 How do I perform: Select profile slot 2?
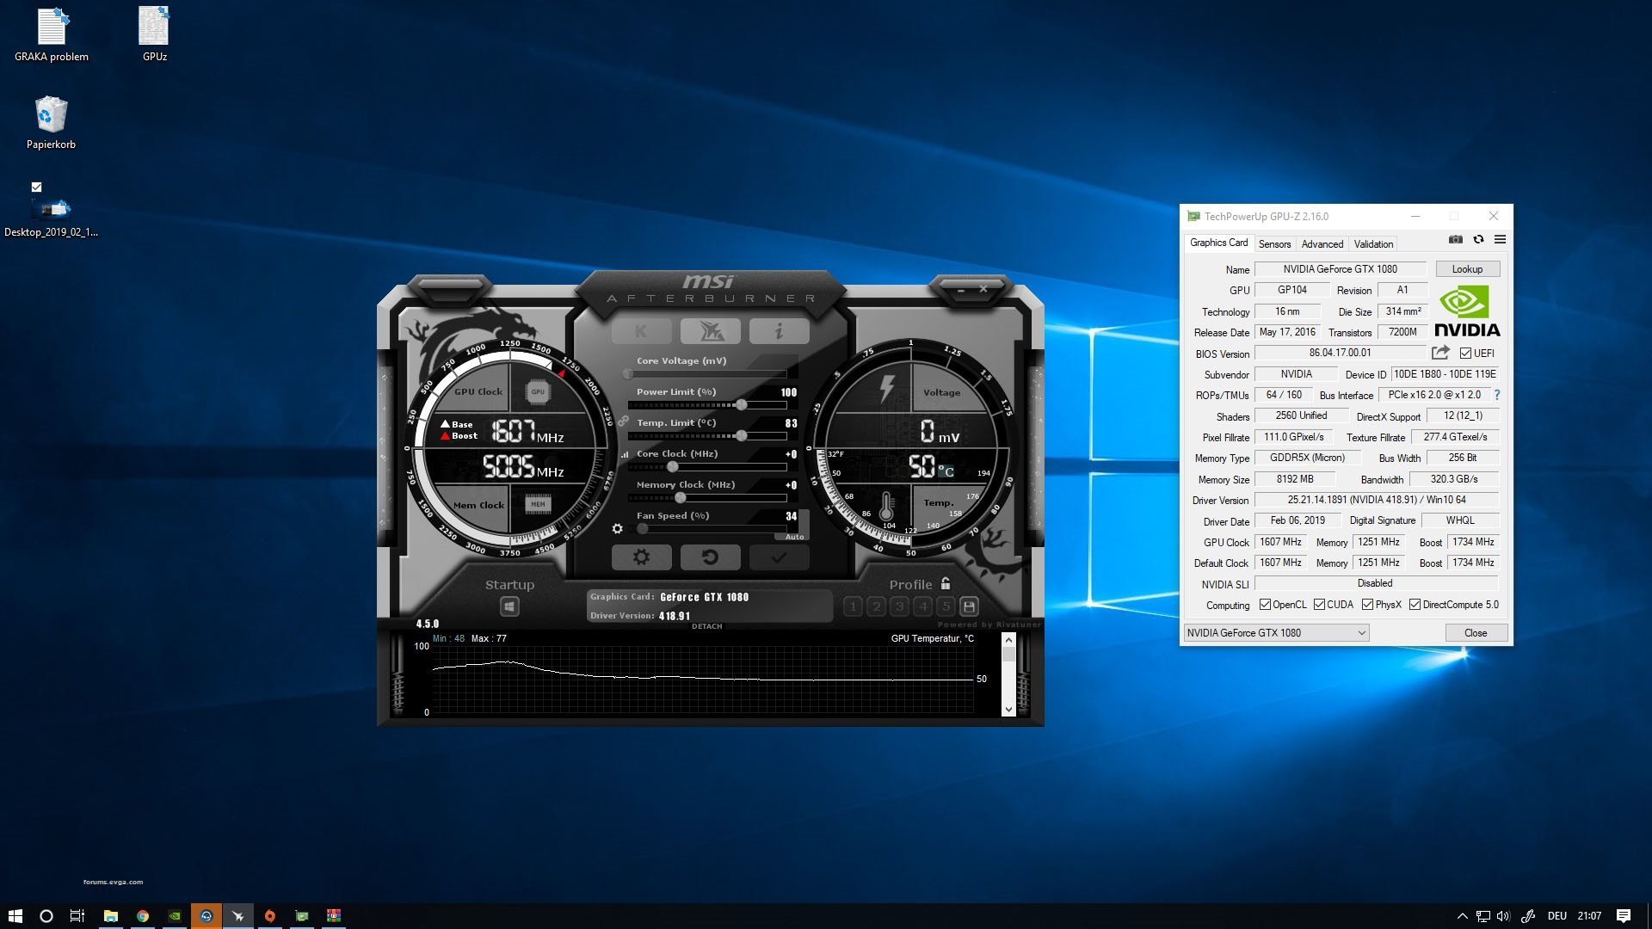876,606
